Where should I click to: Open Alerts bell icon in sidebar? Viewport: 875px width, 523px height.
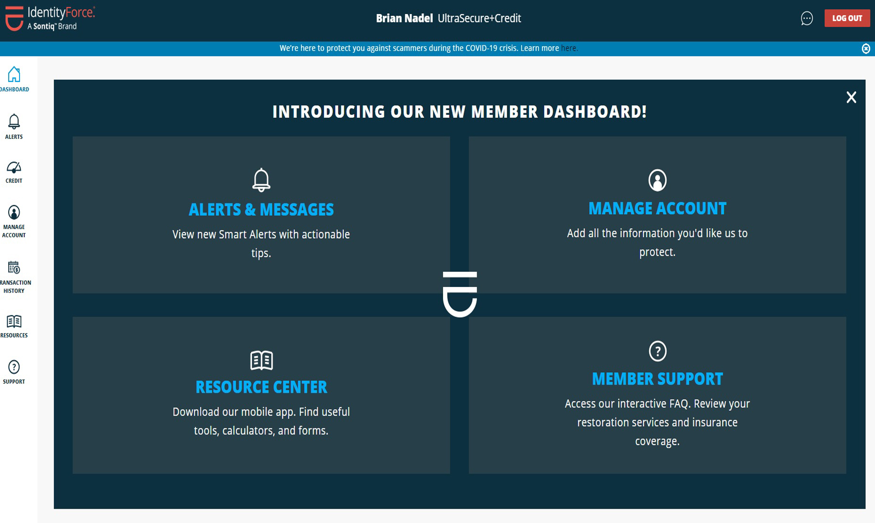14,122
